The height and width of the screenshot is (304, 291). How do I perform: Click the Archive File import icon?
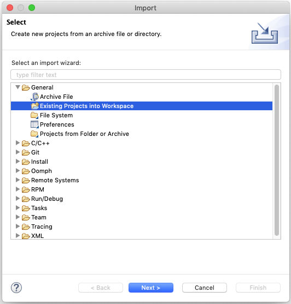[34, 97]
